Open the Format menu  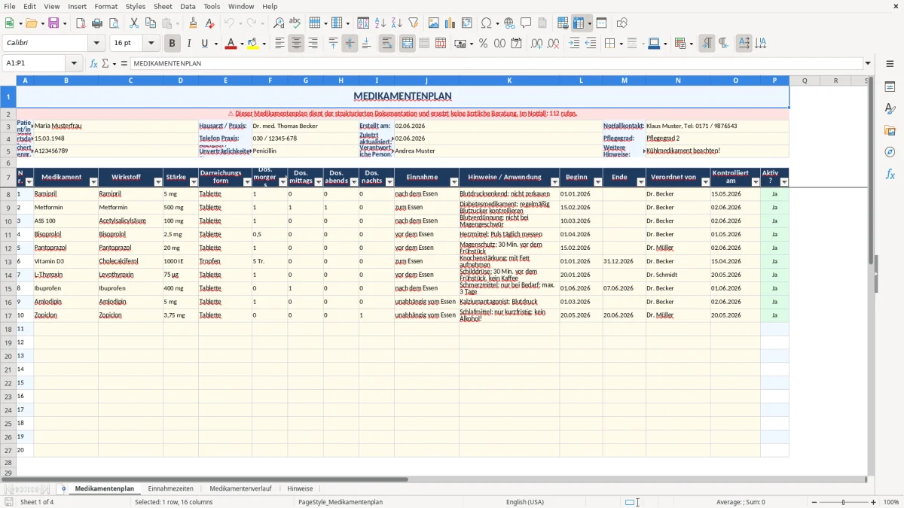(105, 6)
